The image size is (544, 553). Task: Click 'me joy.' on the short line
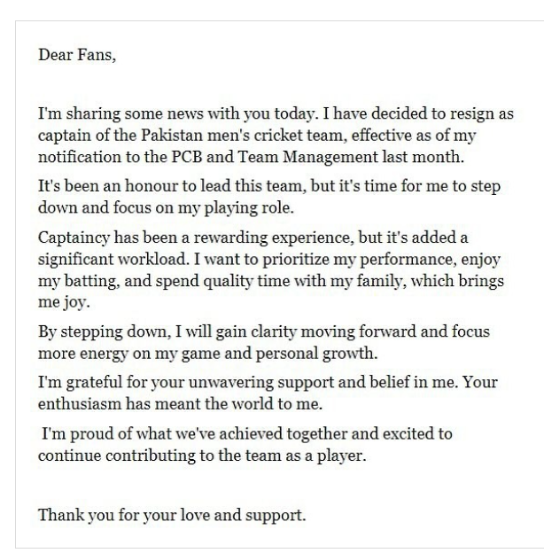pos(64,302)
